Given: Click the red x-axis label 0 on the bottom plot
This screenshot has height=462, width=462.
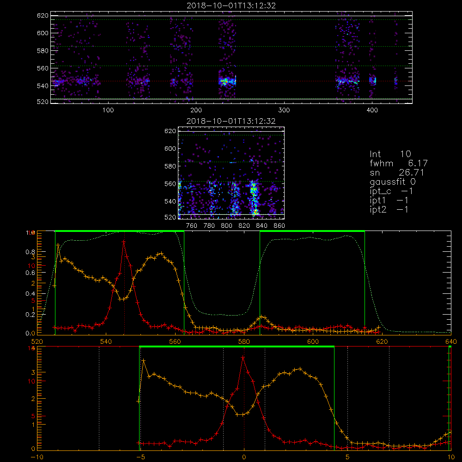Looking at the screenshot, I should tap(244, 457).
